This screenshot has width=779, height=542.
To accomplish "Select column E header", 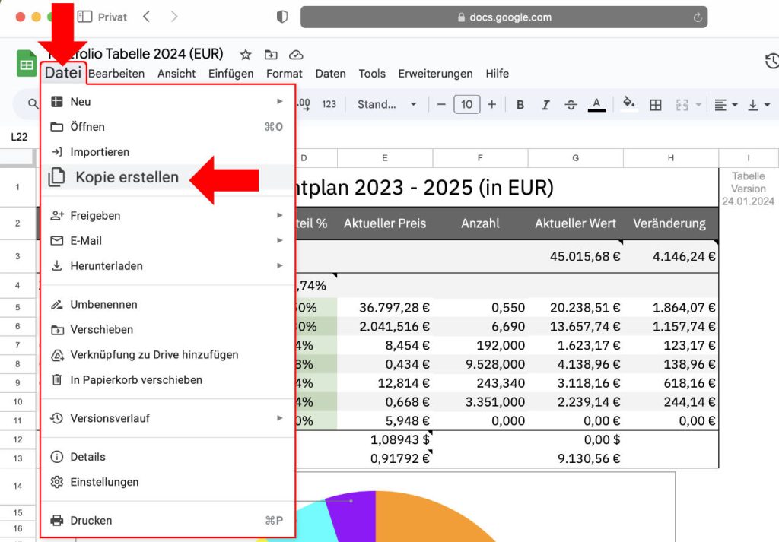I will click(x=385, y=158).
